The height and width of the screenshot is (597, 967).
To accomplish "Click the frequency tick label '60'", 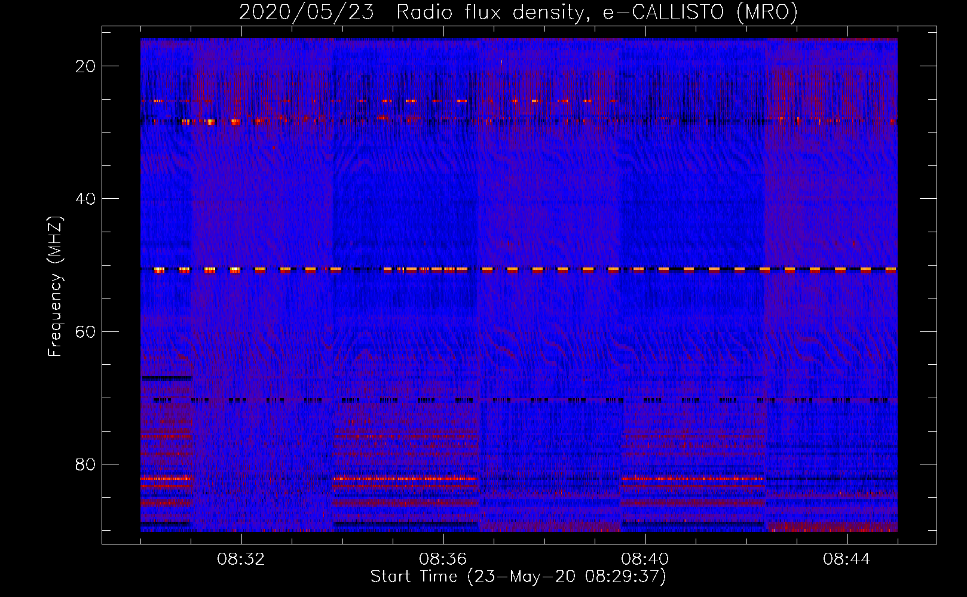I will tap(85, 332).
